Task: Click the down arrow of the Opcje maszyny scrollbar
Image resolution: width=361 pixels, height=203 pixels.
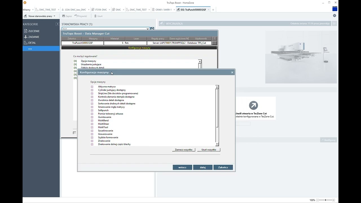Action: point(217,144)
